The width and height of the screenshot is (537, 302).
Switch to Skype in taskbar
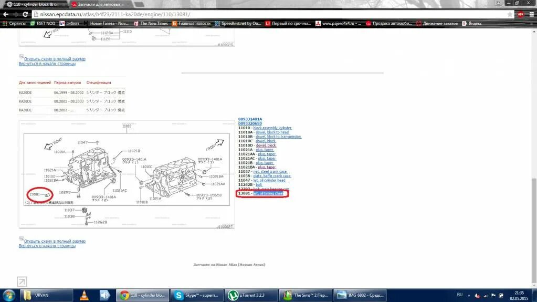(196, 295)
